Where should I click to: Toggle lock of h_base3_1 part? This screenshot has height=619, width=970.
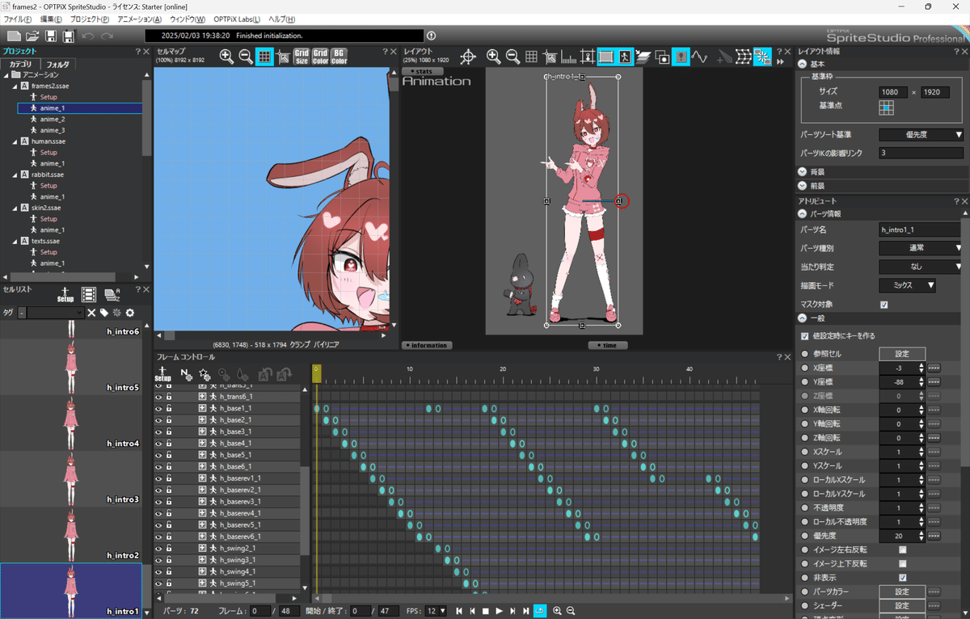pyautogui.click(x=170, y=432)
